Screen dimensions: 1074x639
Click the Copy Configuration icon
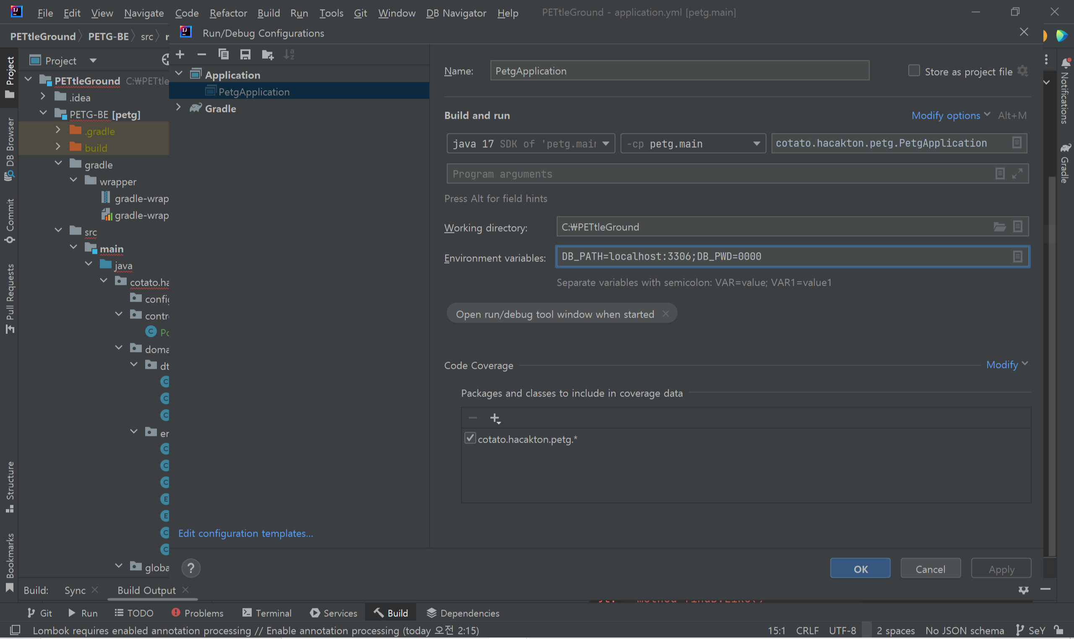pyautogui.click(x=224, y=54)
